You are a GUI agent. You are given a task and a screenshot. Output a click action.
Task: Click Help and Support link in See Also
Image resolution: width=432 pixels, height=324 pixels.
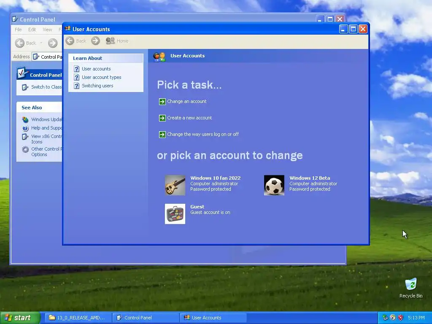tap(46, 128)
